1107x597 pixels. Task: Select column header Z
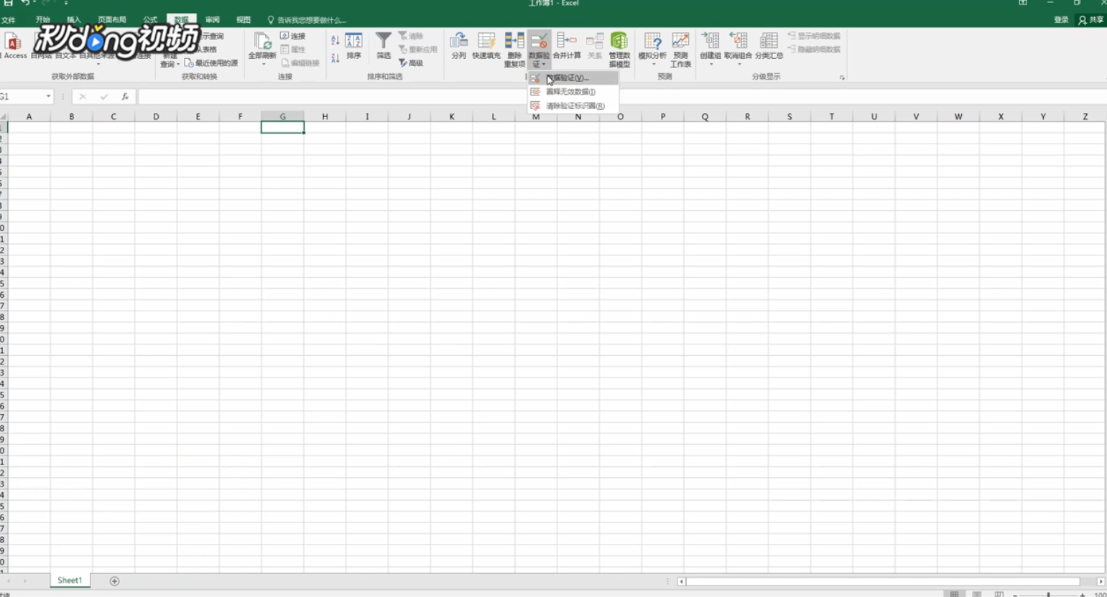(x=1085, y=116)
